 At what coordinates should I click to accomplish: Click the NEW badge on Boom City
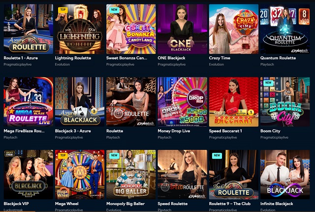268,83
